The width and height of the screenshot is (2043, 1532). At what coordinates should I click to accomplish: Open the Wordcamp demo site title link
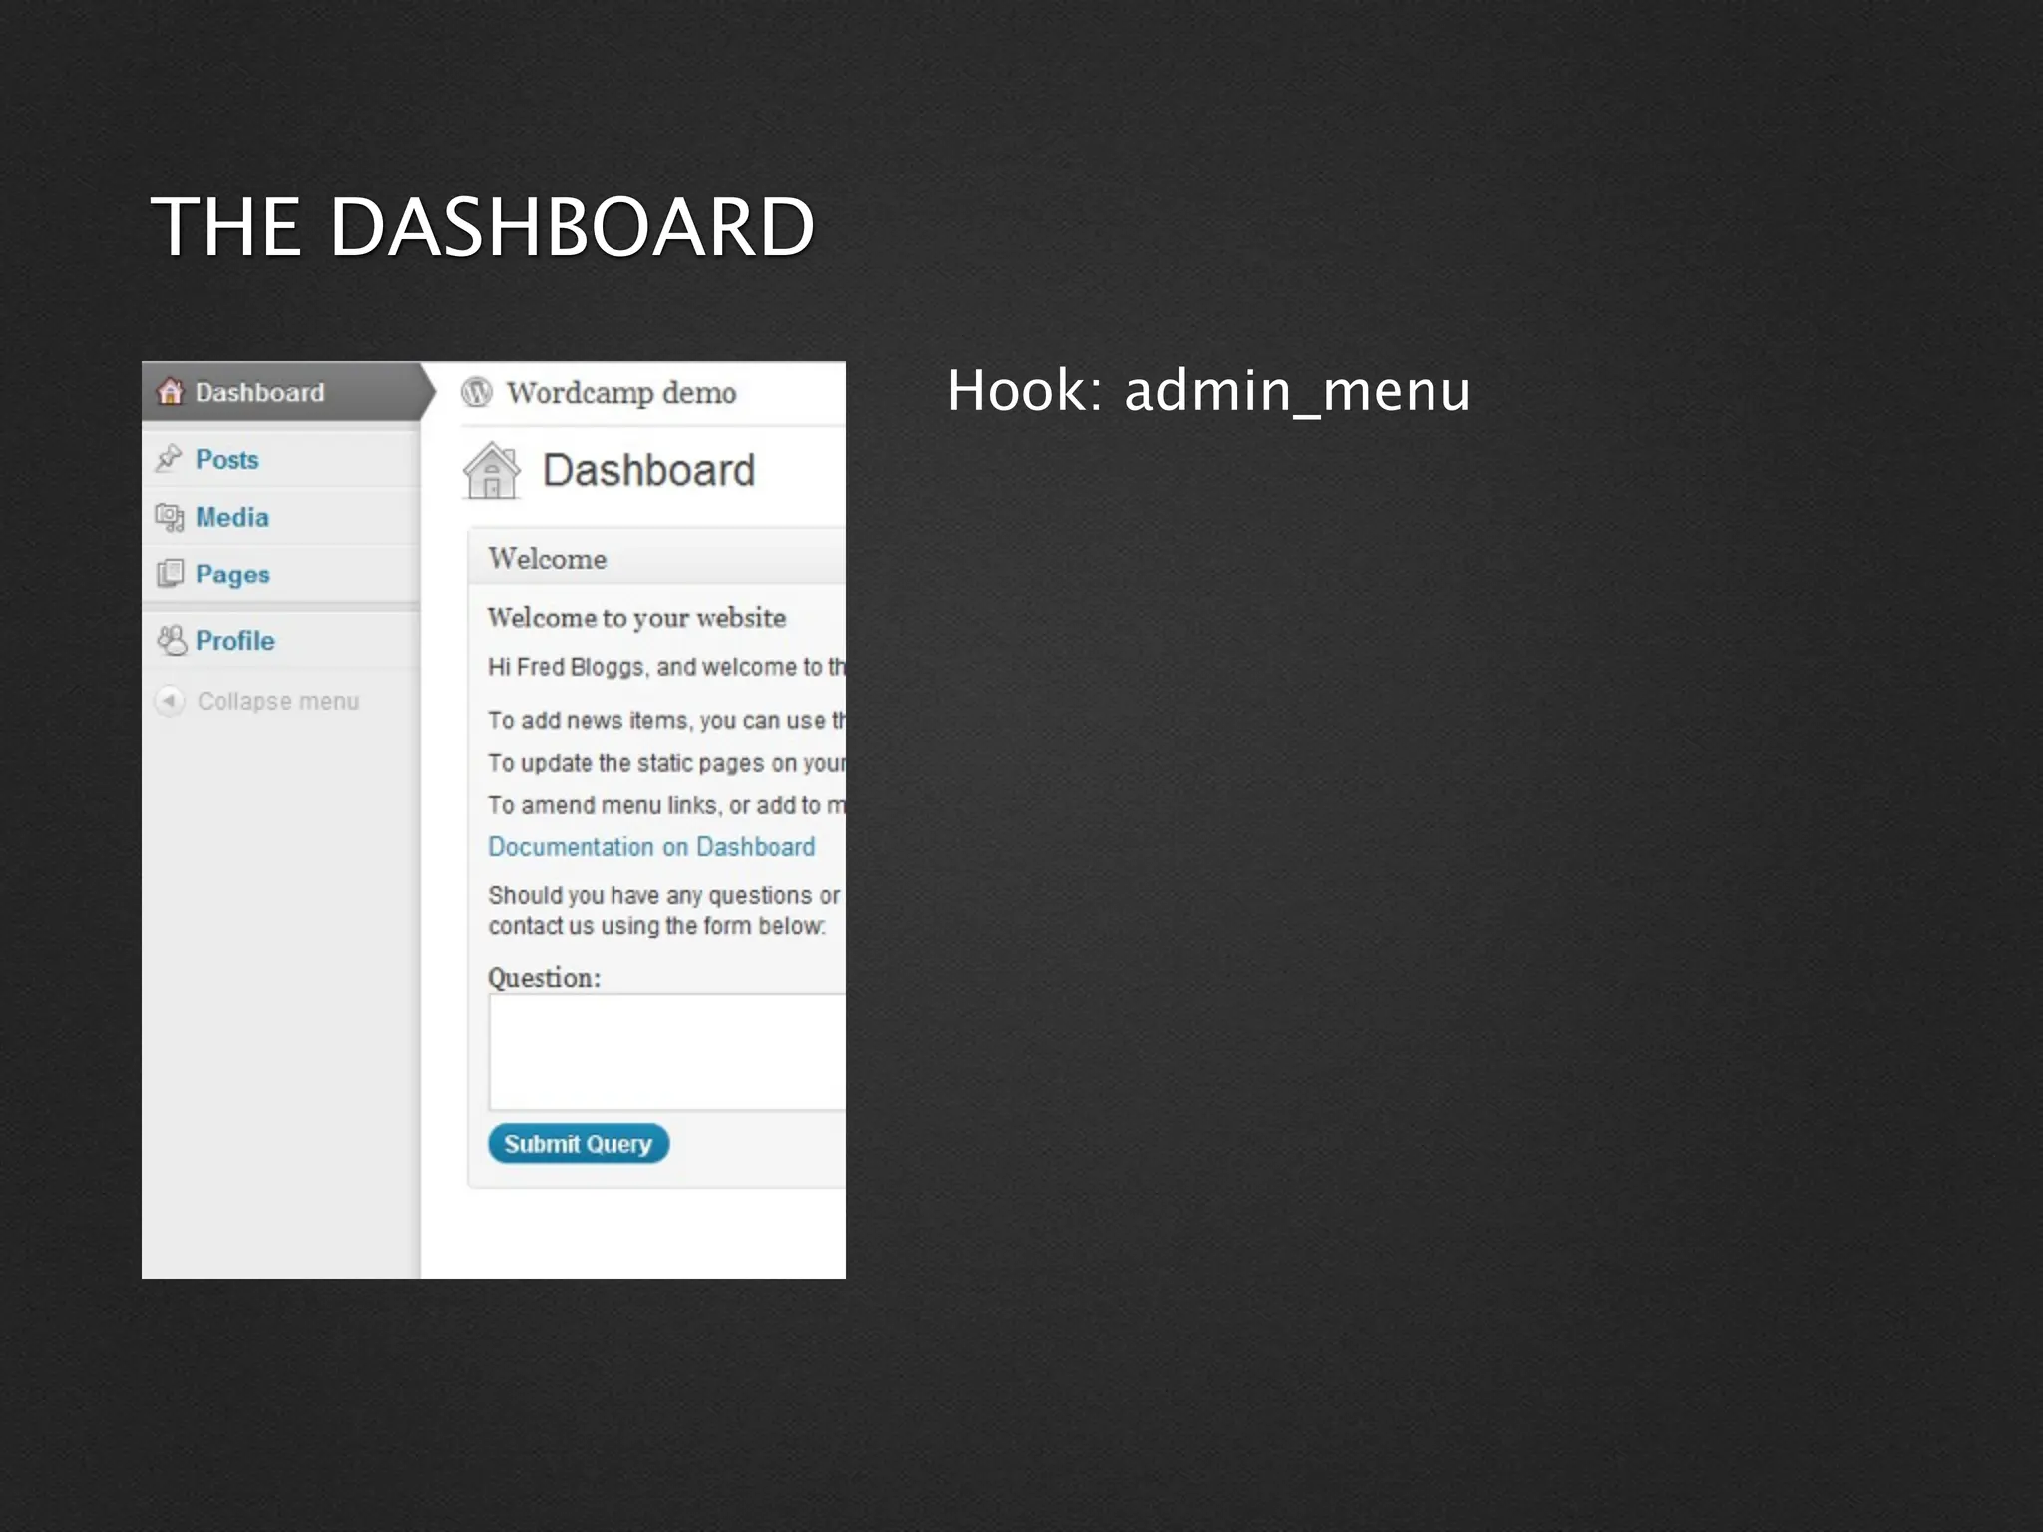coord(621,393)
